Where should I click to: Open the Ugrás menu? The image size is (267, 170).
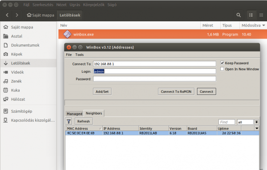point(75,5)
